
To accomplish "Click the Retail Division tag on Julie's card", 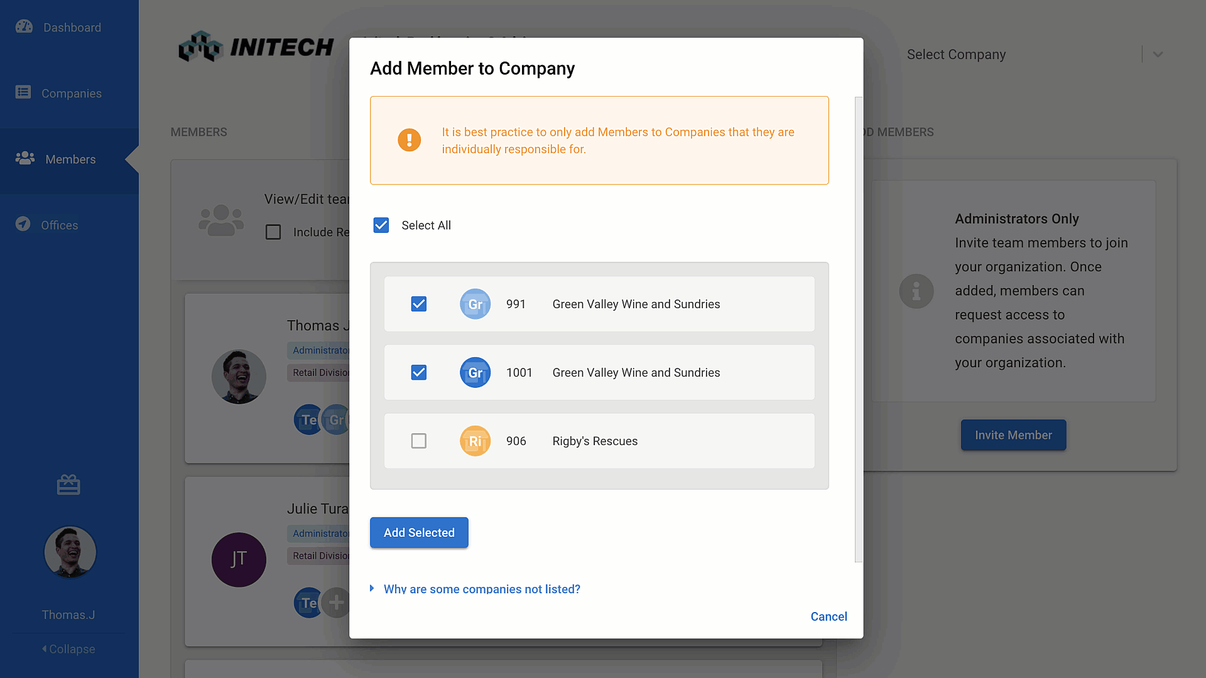I will (319, 556).
